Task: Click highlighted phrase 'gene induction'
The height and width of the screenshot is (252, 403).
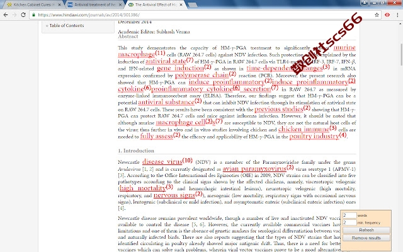Action: 181,68
